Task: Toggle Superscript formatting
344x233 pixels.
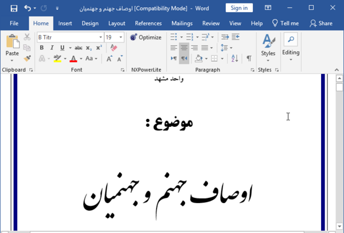Action: click(x=99, y=48)
